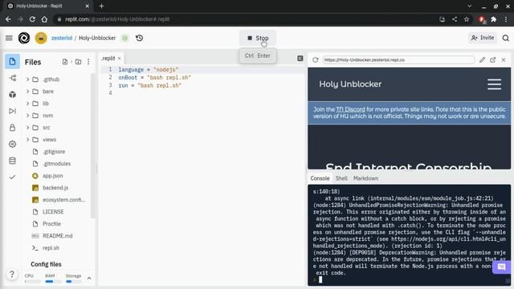Open the Unit tests checkmark icon
Screen dimensions: 514x289
[13, 177]
